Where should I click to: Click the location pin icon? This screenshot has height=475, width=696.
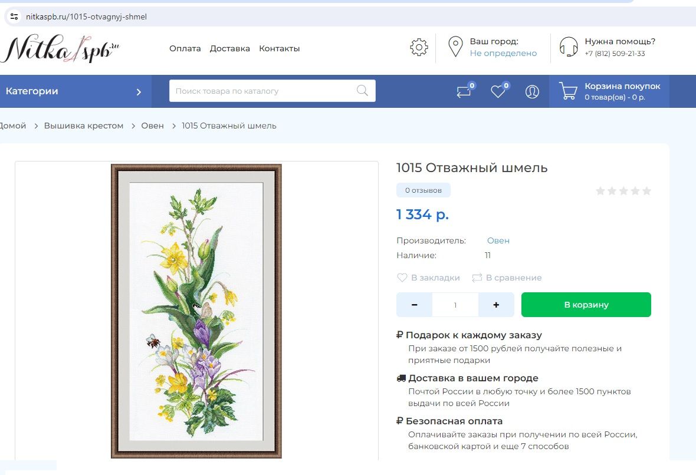455,47
